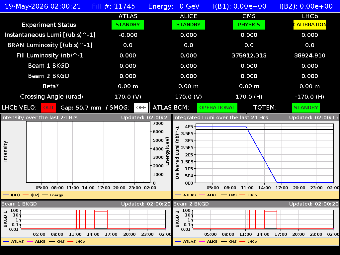Click the Integrated Lumi Updated 02:00:15 timestamp

click(x=314, y=118)
